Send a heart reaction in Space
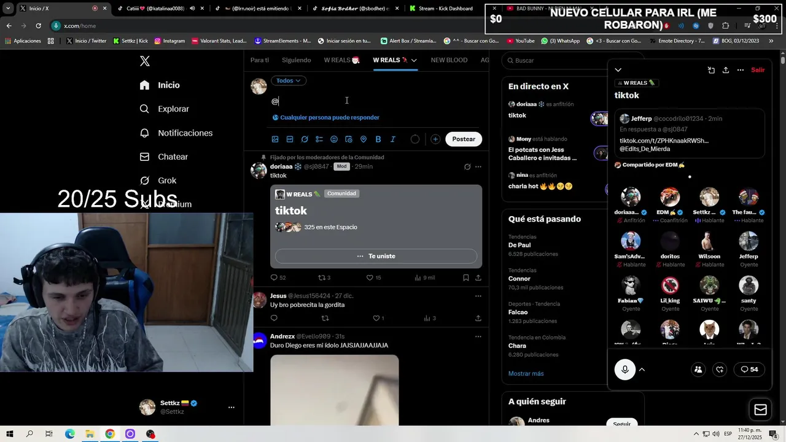786x442 pixels. point(720,370)
